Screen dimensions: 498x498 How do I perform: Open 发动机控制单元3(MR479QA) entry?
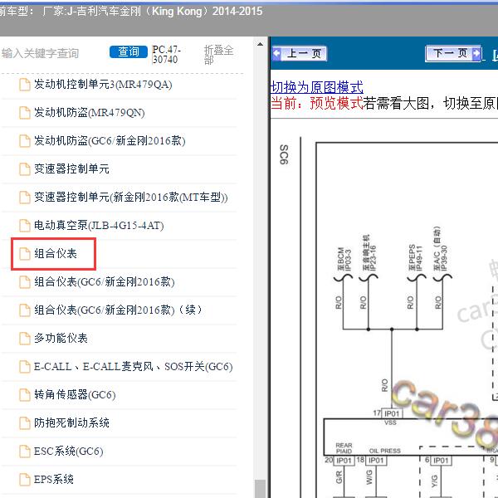pyautogui.click(x=103, y=85)
